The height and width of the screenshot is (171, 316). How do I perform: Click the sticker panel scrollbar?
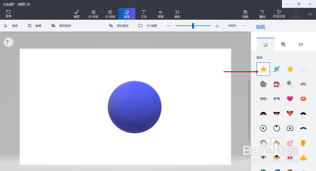click(249, 111)
